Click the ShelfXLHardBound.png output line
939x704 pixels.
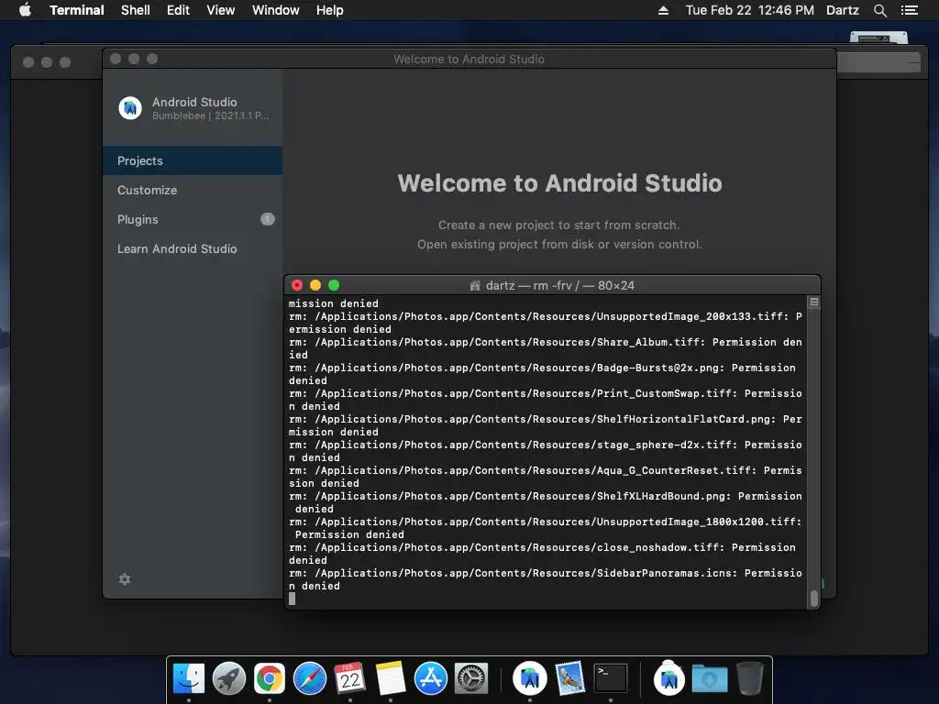click(x=545, y=502)
